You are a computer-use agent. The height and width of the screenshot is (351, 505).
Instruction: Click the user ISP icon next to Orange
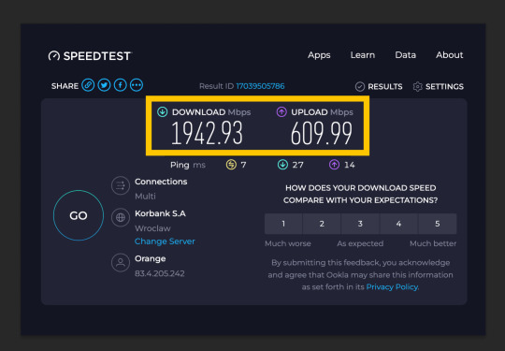[x=121, y=263]
